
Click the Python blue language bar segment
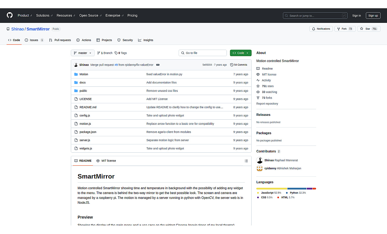pyautogui.click(x=297, y=189)
